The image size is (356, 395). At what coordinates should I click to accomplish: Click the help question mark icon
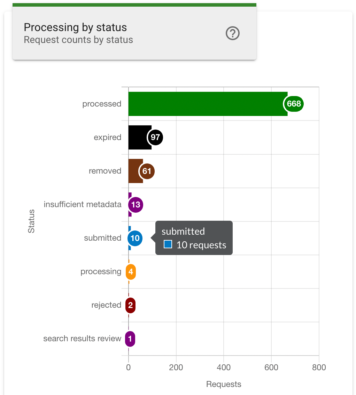[x=232, y=33]
